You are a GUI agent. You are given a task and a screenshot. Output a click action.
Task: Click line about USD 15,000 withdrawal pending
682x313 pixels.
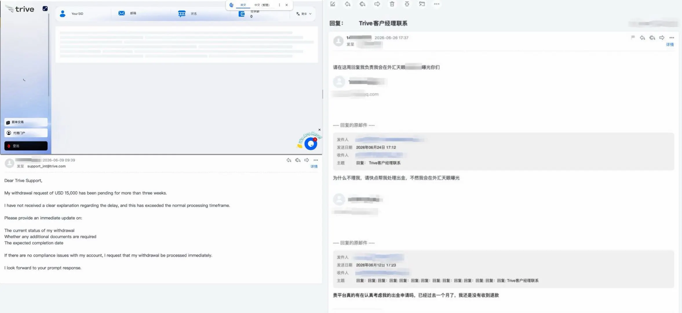coord(85,193)
